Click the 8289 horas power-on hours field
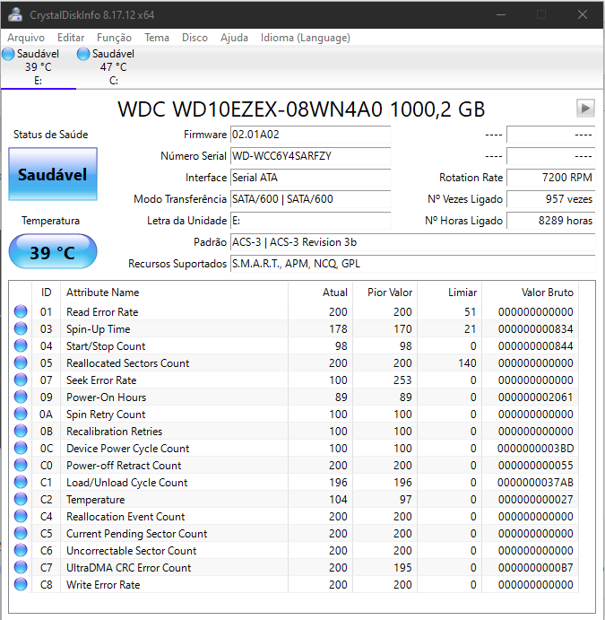The height and width of the screenshot is (620, 605). click(x=551, y=220)
